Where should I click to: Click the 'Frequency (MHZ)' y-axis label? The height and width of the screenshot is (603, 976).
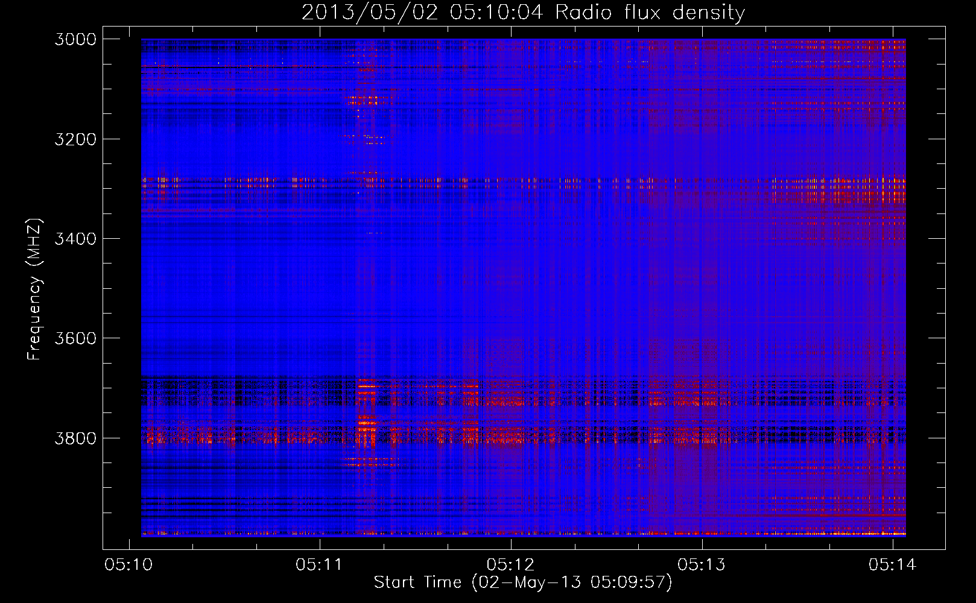[x=35, y=289]
